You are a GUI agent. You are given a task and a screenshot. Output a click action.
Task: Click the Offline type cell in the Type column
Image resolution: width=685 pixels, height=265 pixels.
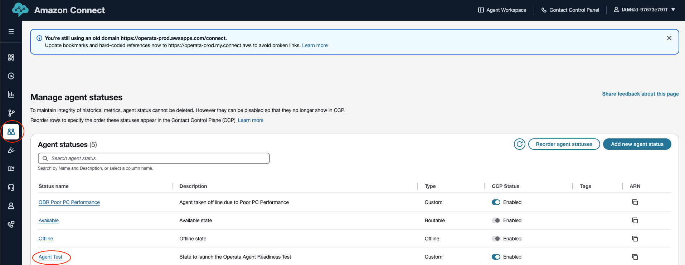(x=432, y=239)
